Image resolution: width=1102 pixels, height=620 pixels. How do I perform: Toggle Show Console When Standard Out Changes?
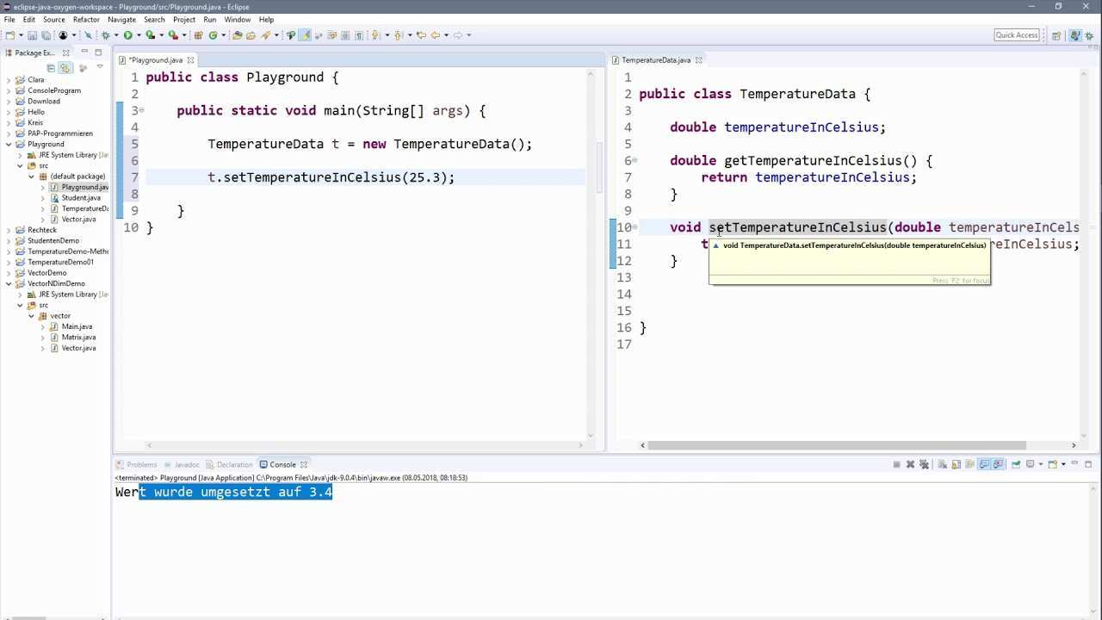[x=984, y=465]
